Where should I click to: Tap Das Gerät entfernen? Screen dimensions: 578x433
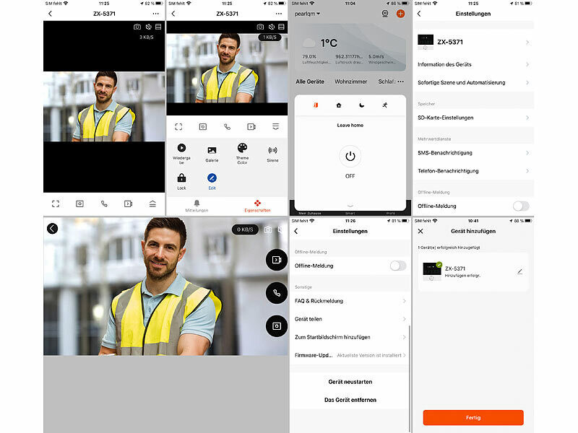pyautogui.click(x=350, y=400)
